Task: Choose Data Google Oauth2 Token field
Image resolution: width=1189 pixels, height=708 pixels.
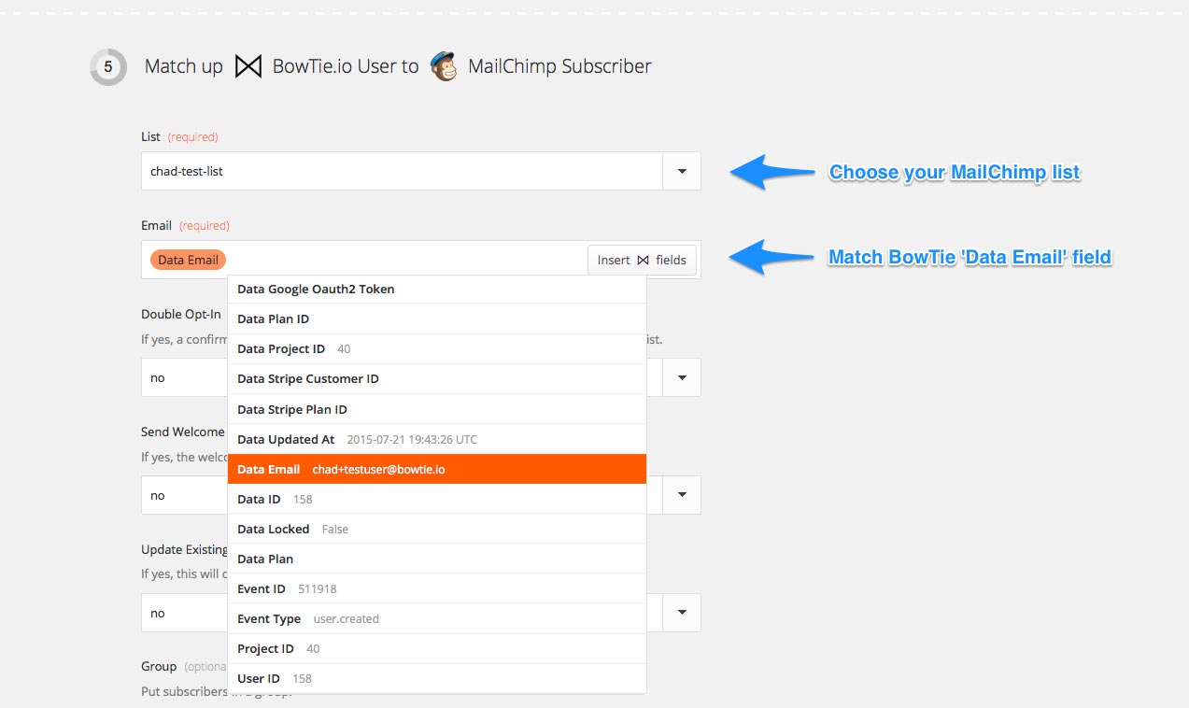Action: [437, 289]
